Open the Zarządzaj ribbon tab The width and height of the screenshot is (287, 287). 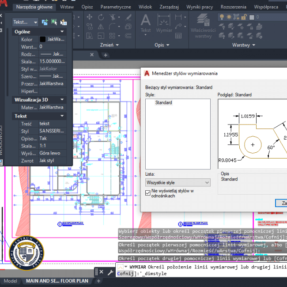pyautogui.click(x=169, y=7)
